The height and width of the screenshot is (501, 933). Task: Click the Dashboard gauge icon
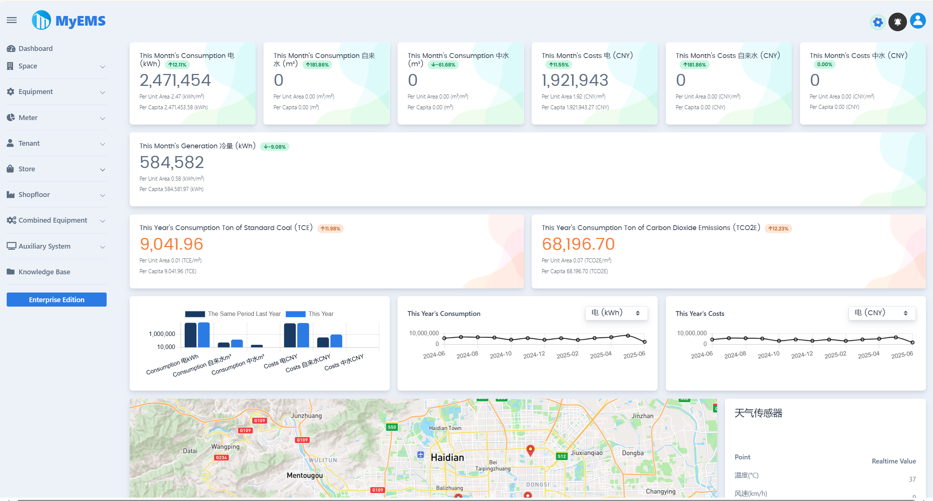11,49
